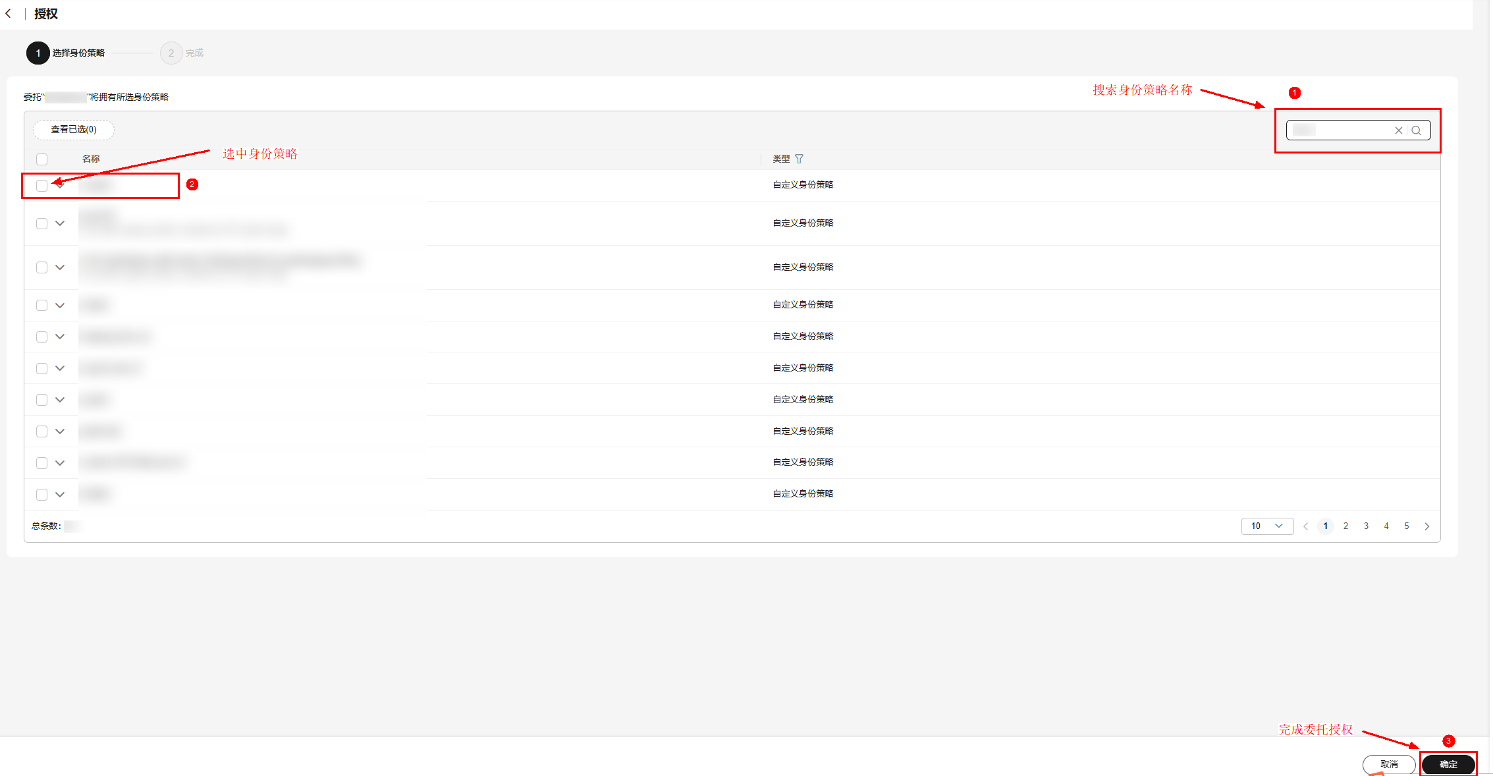Click the 类型 column header label

click(x=781, y=159)
